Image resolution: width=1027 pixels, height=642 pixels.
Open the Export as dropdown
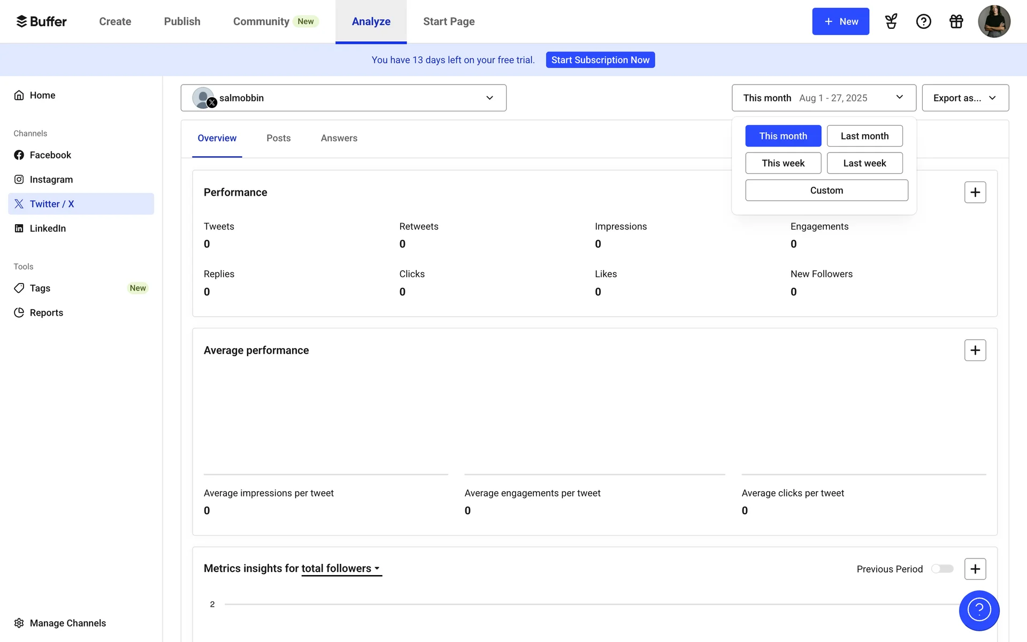pyautogui.click(x=965, y=98)
